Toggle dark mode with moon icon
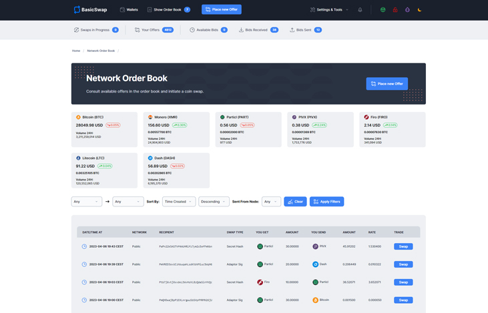 (419, 10)
